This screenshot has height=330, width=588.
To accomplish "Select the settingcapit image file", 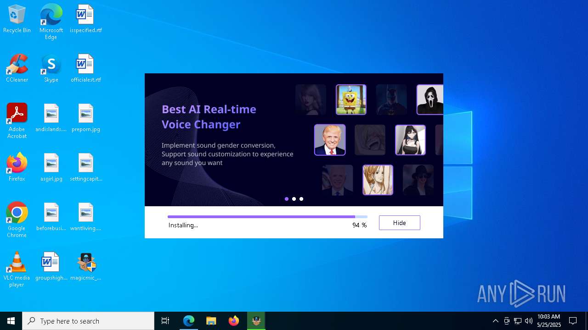I will tap(86, 168).
